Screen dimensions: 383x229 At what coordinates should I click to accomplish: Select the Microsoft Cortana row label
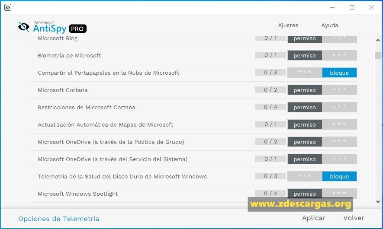click(x=62, y=90)
